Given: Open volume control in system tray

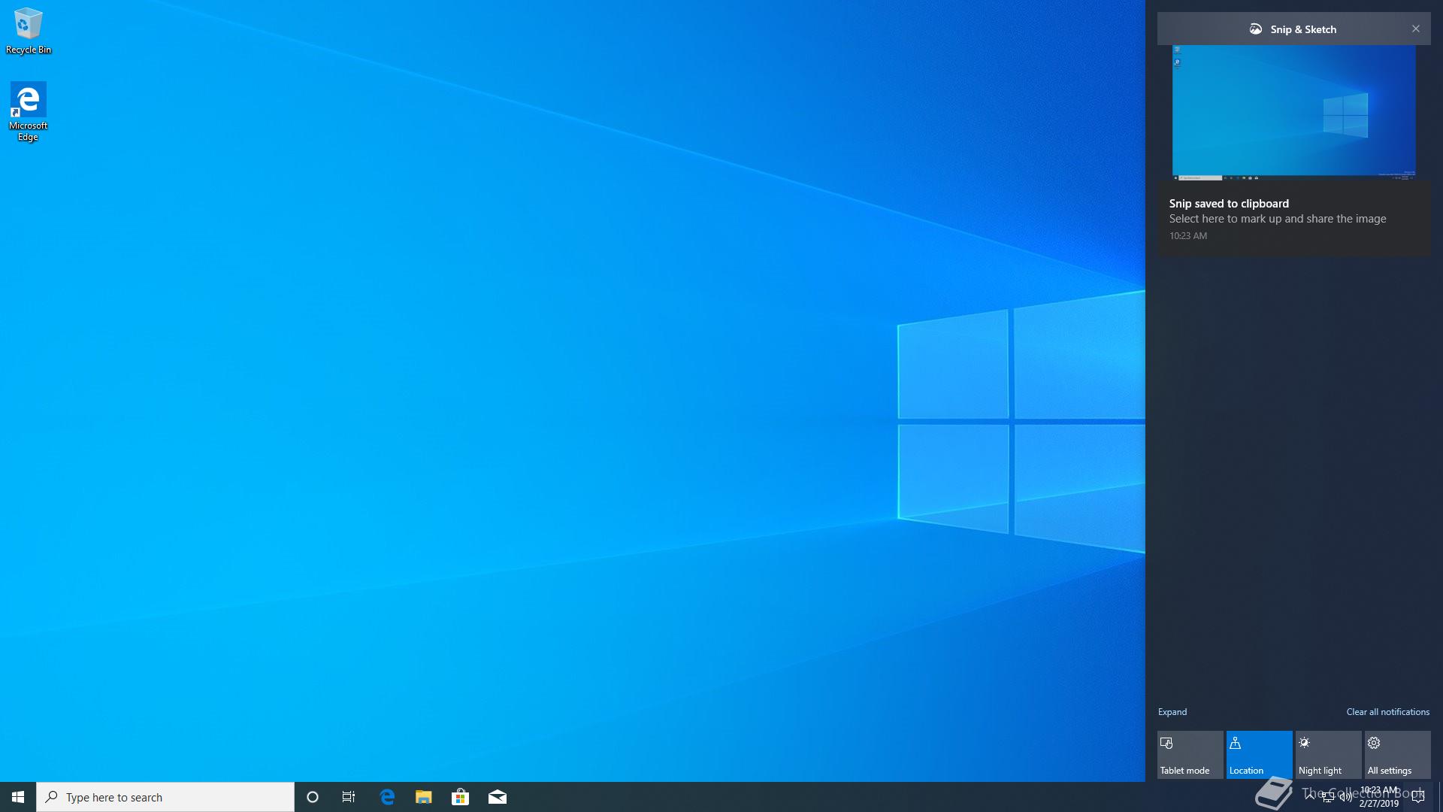Looking at the screenshot, I should [1346, 798].
